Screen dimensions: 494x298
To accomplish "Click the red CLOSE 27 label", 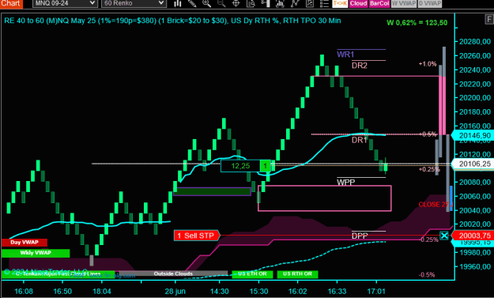I will click(434, 205).
